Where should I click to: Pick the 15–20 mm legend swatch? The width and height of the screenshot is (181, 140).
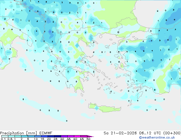pos(45,136)
